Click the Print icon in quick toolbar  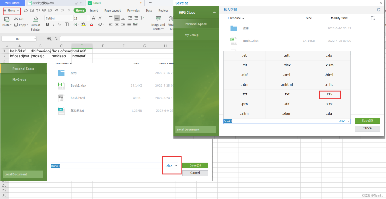coord(44,11)
